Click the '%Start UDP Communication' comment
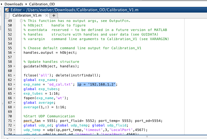 tap(49, 116)
